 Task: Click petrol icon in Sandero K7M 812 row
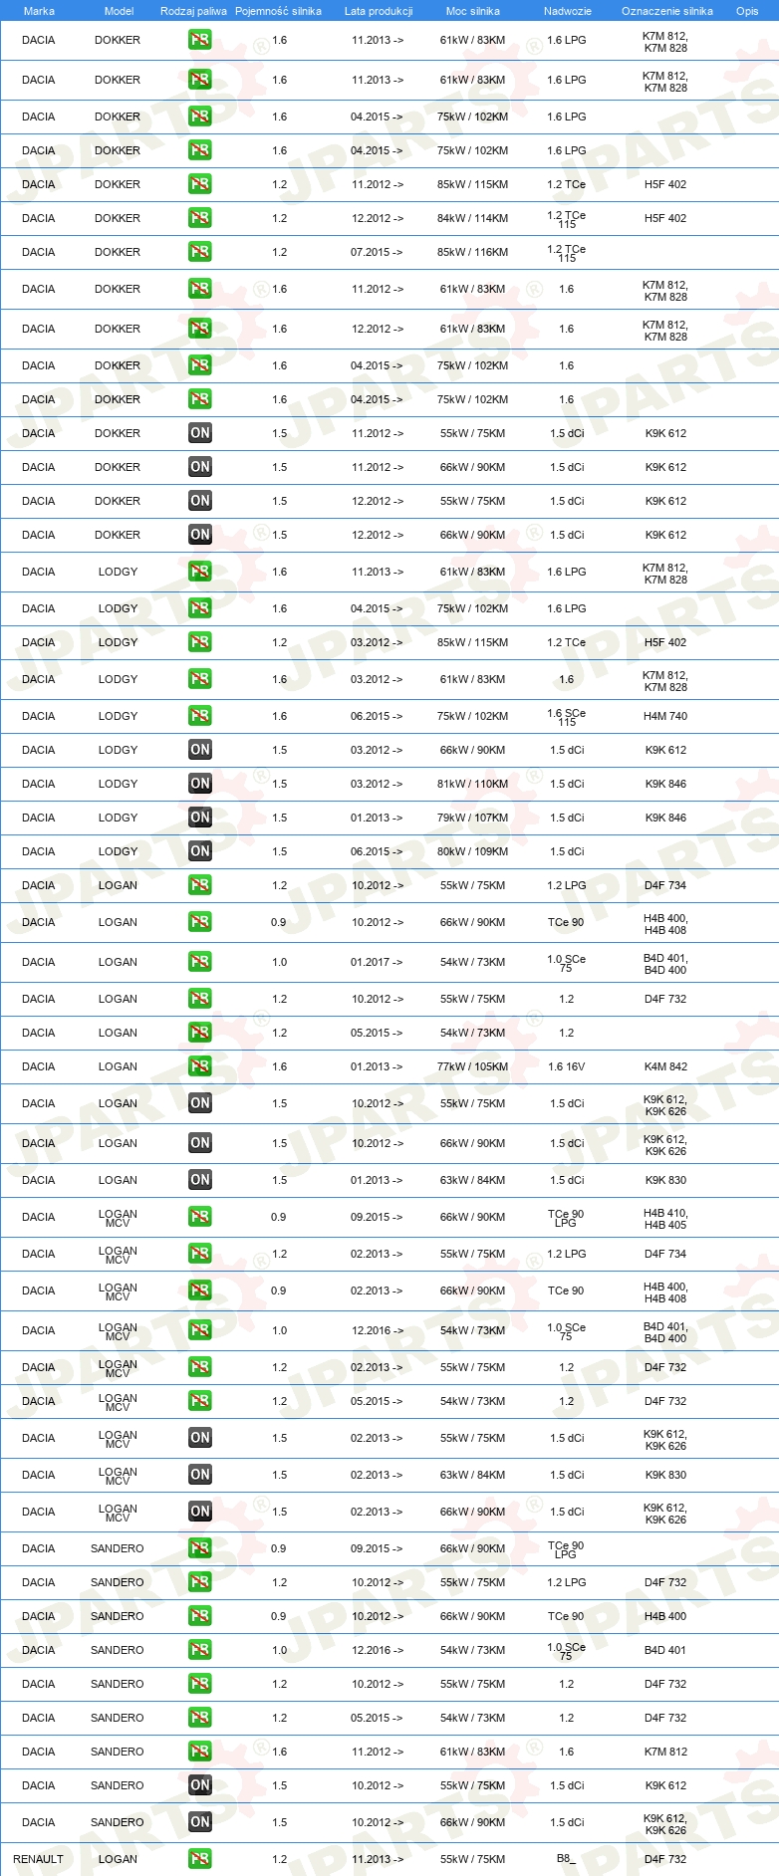coord(200,1752)
